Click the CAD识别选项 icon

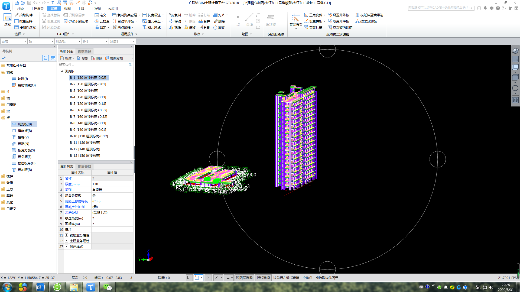(66, 21)
